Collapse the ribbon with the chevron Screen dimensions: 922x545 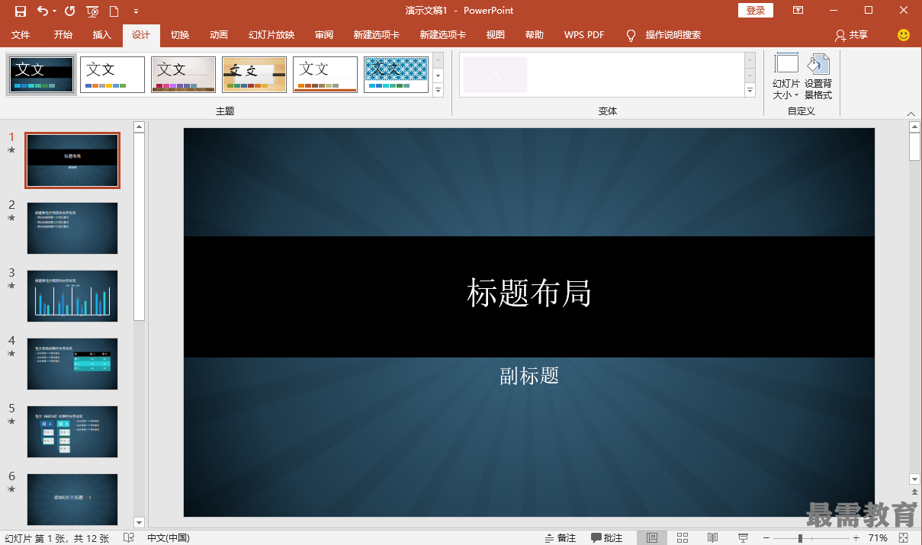[x=911, y=113]
